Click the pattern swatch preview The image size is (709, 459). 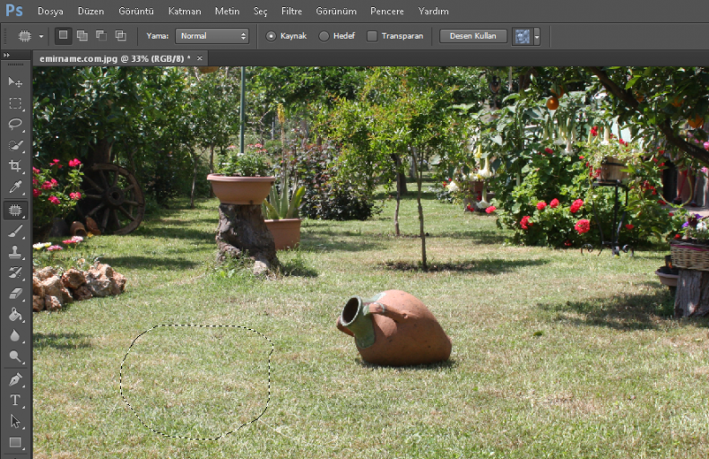pos(523,36)
